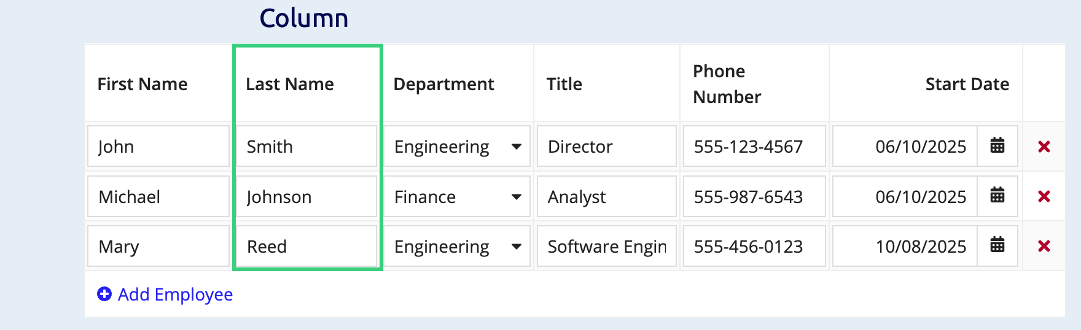This screenshot has height=330, width=1081.
Task: Open John's Engineering department dropdown
Action: click(x=456, y=146)
